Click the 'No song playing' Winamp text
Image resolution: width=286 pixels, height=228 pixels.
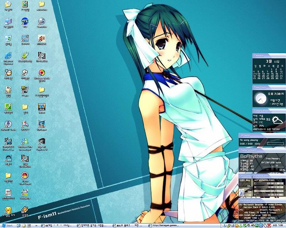(x=249, y=140)
